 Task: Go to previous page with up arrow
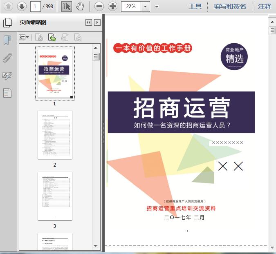pyautogui.click(x=8, y=7)
